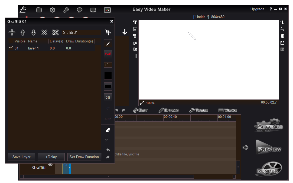This screenshot has height=183, width=293.
Task: Undo last stroke in Graffiti panel
Action: tap(108, 150)
